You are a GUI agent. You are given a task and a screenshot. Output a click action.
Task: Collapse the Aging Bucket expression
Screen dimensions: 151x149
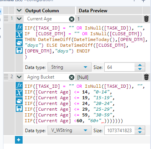(19, 77)
